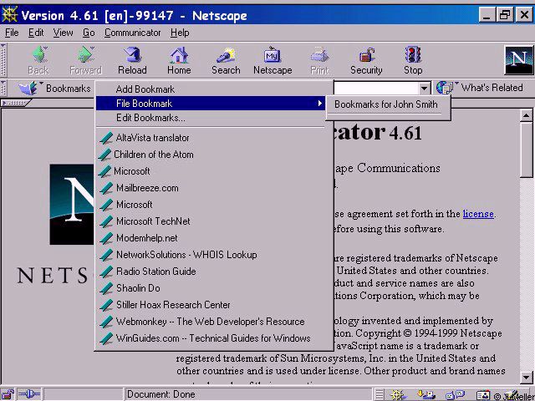Open the Stiller Hoax Research Center bookmark

pyautogui.click(x=173, y=305)
